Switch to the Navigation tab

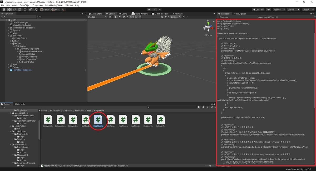[240, 14]
